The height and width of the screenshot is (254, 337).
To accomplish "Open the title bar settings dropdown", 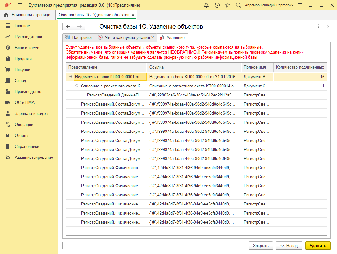I will coord(300,5).
